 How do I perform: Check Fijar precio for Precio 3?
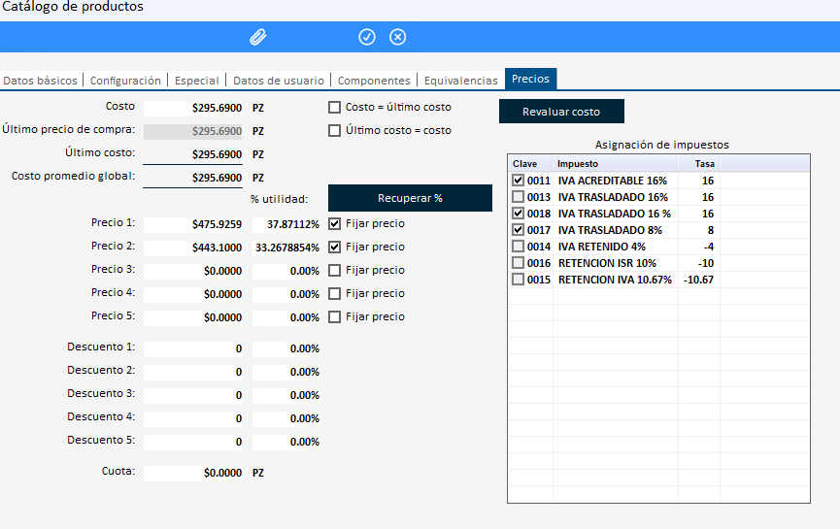[x=335, y=270]
